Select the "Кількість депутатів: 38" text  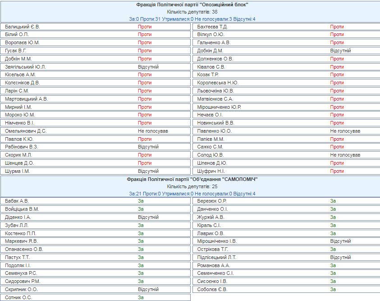tap(192, 12)
